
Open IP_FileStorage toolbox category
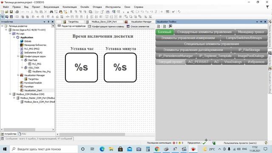click(x=249, y=50)
